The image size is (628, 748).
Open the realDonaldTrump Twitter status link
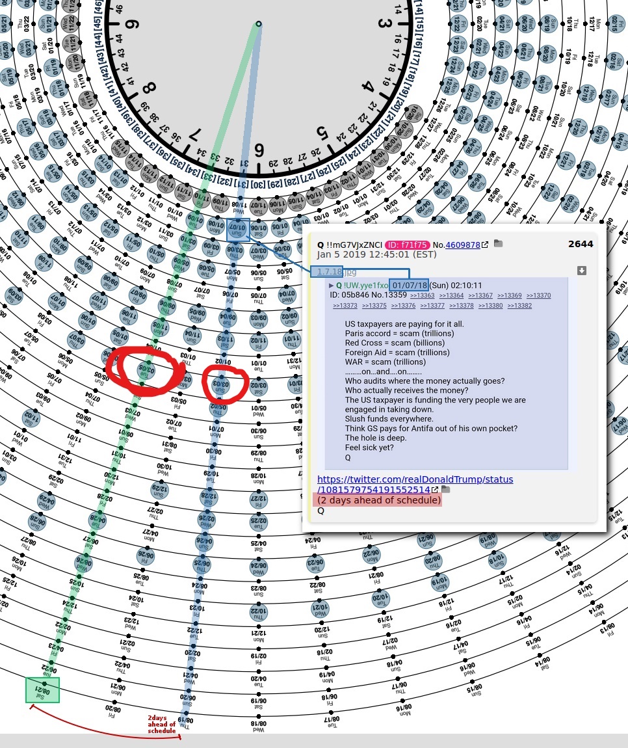click(415, 484)
